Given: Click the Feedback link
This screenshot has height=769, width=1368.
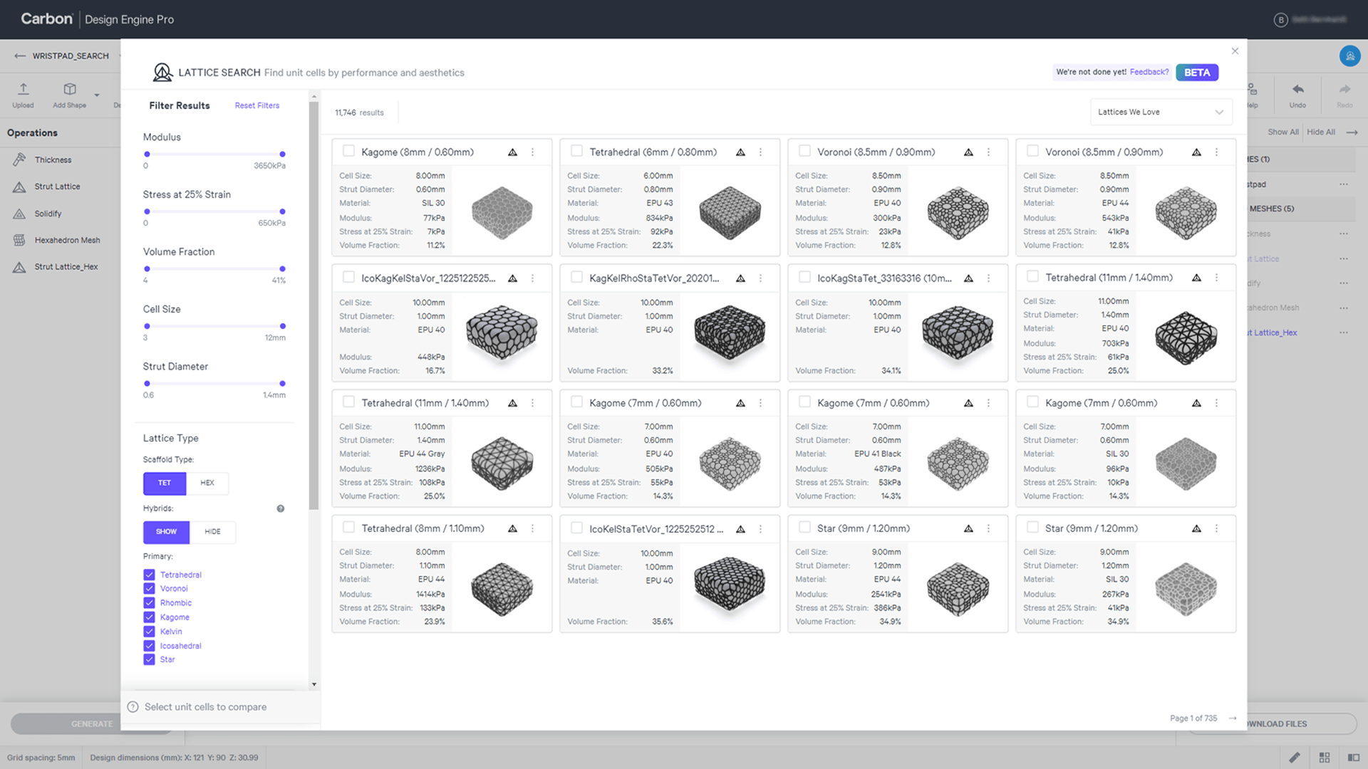Looking at the screenshot, I should pyautogui.click(x=1149, y=72).
